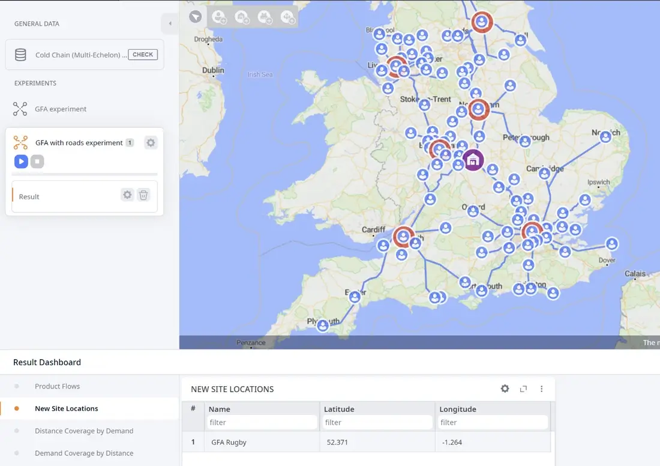Stop the experiment run
Screen dimensions: 660x466
point(37,162)
